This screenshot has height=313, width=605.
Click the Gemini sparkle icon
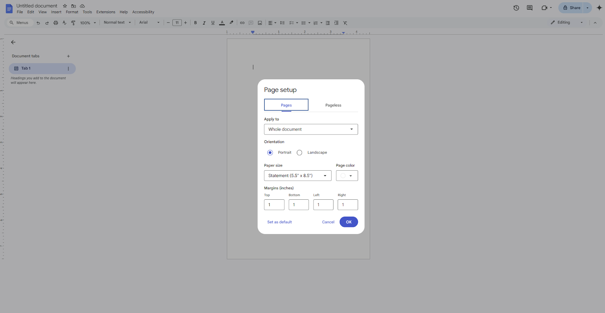click(599, 8)
